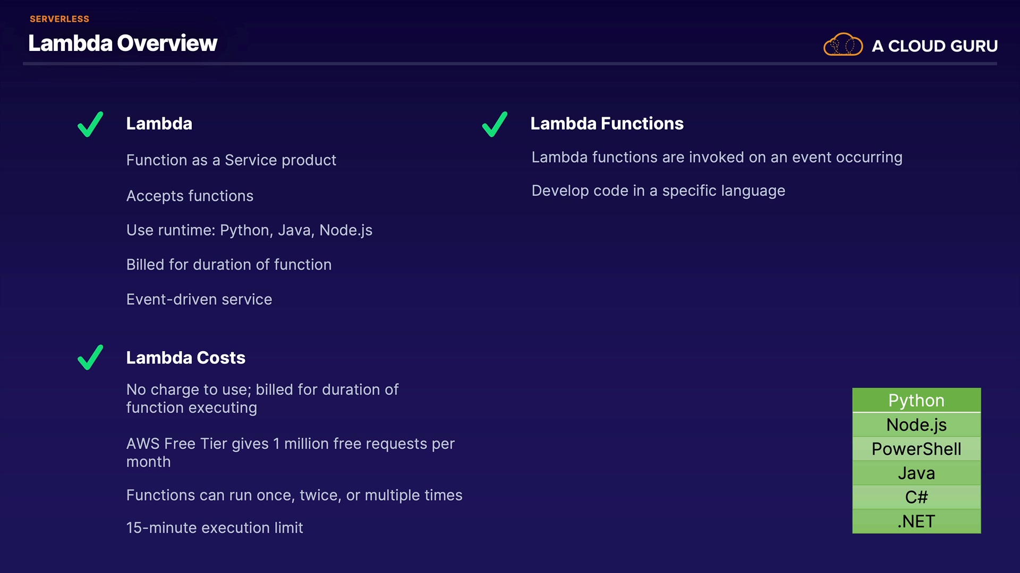Click the A CLOUD GURU brand text
The width and height of the screenshot is (1020, 573).
[x=934, y=46]
